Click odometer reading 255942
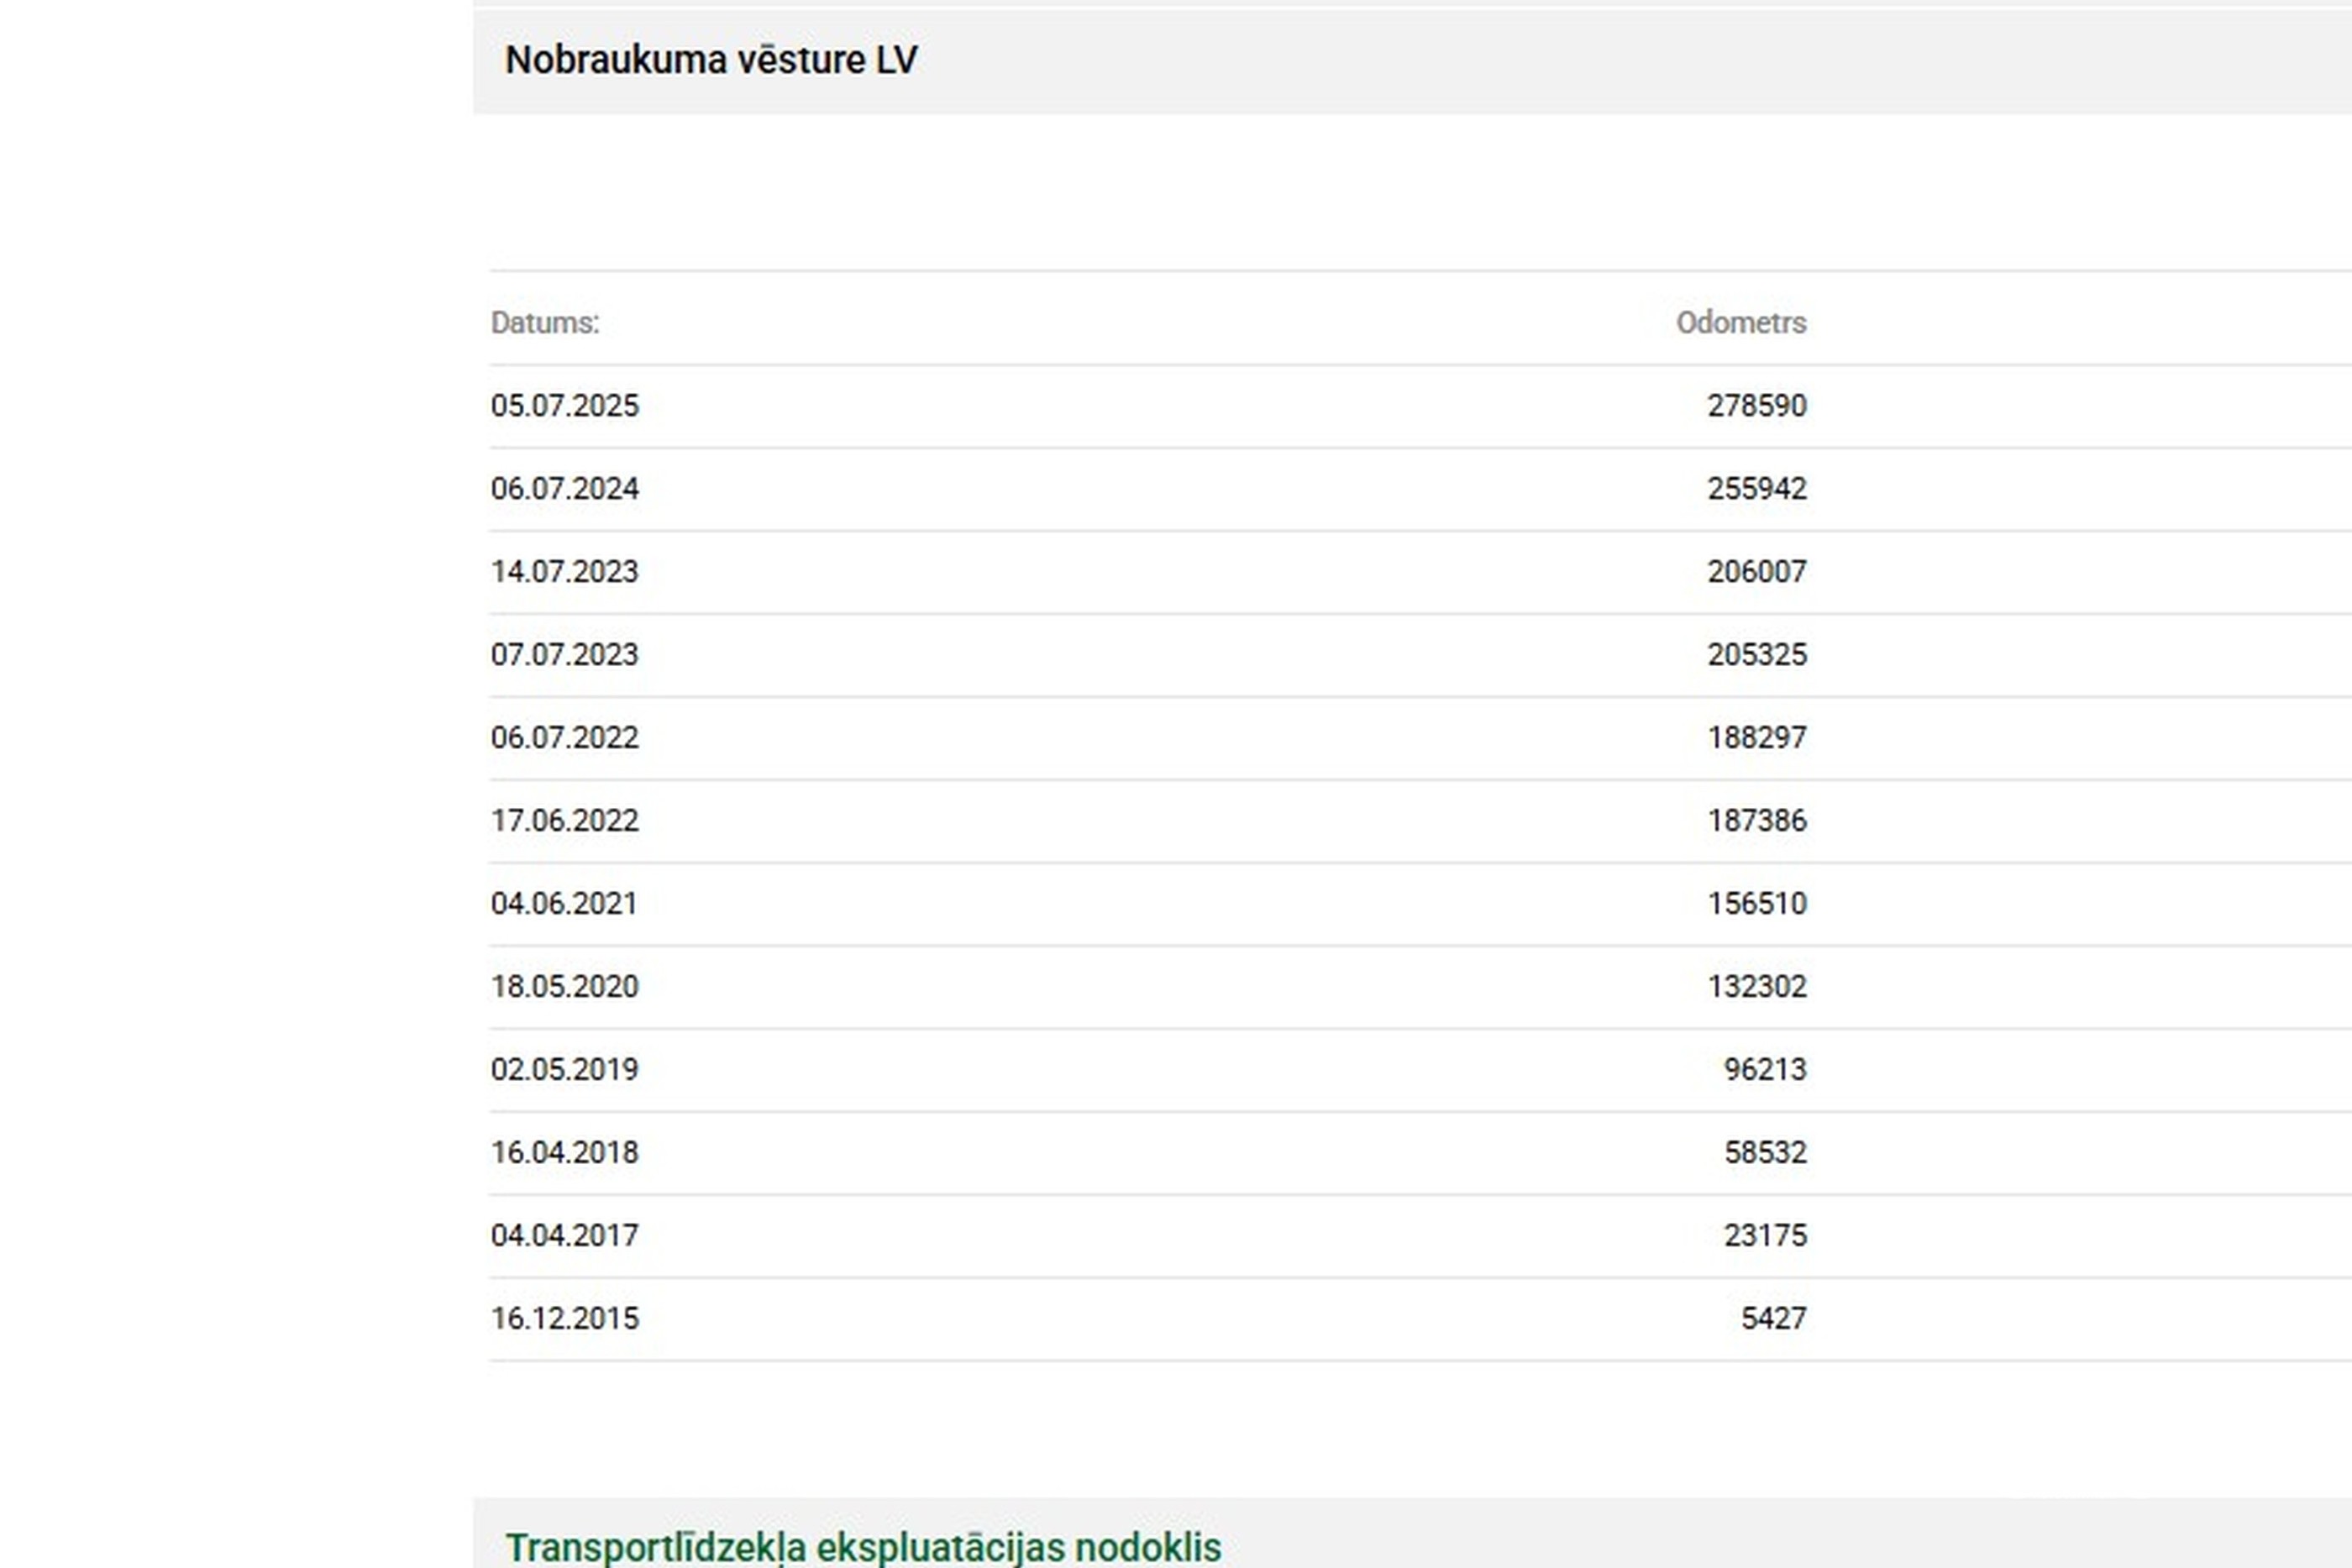The image size is (2352, 1568). click(x=1756, y=489)
